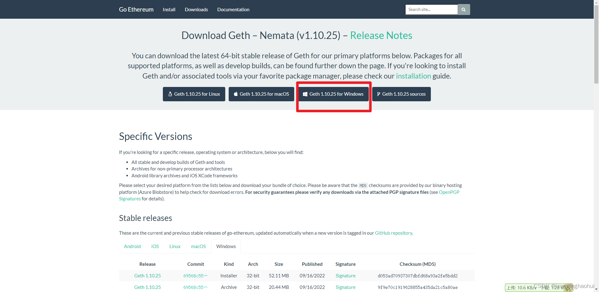
Task: Click the 20.44 MB size cell
Action: pyautogui.click(x=279, y=287)
